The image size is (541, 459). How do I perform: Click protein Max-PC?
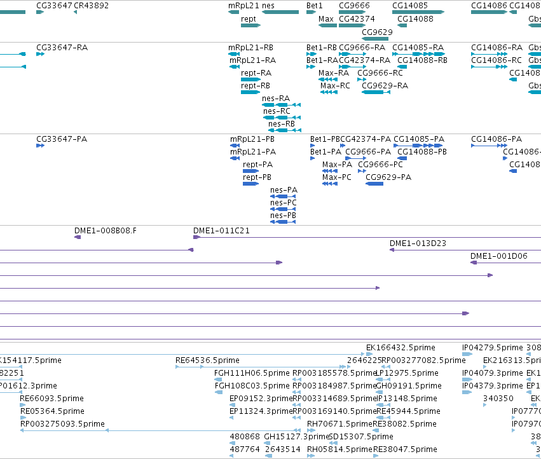(337, 177)
